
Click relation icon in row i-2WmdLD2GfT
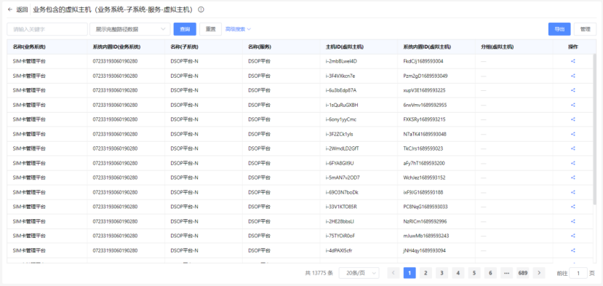pyautogui.click(x=573, y=148)
